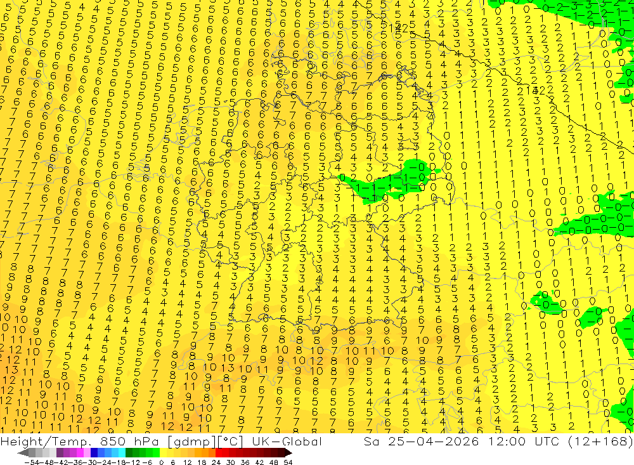Click the Height/Temp. 850 hPa map title
634x465 pixels.
click(x=81, y=441)
